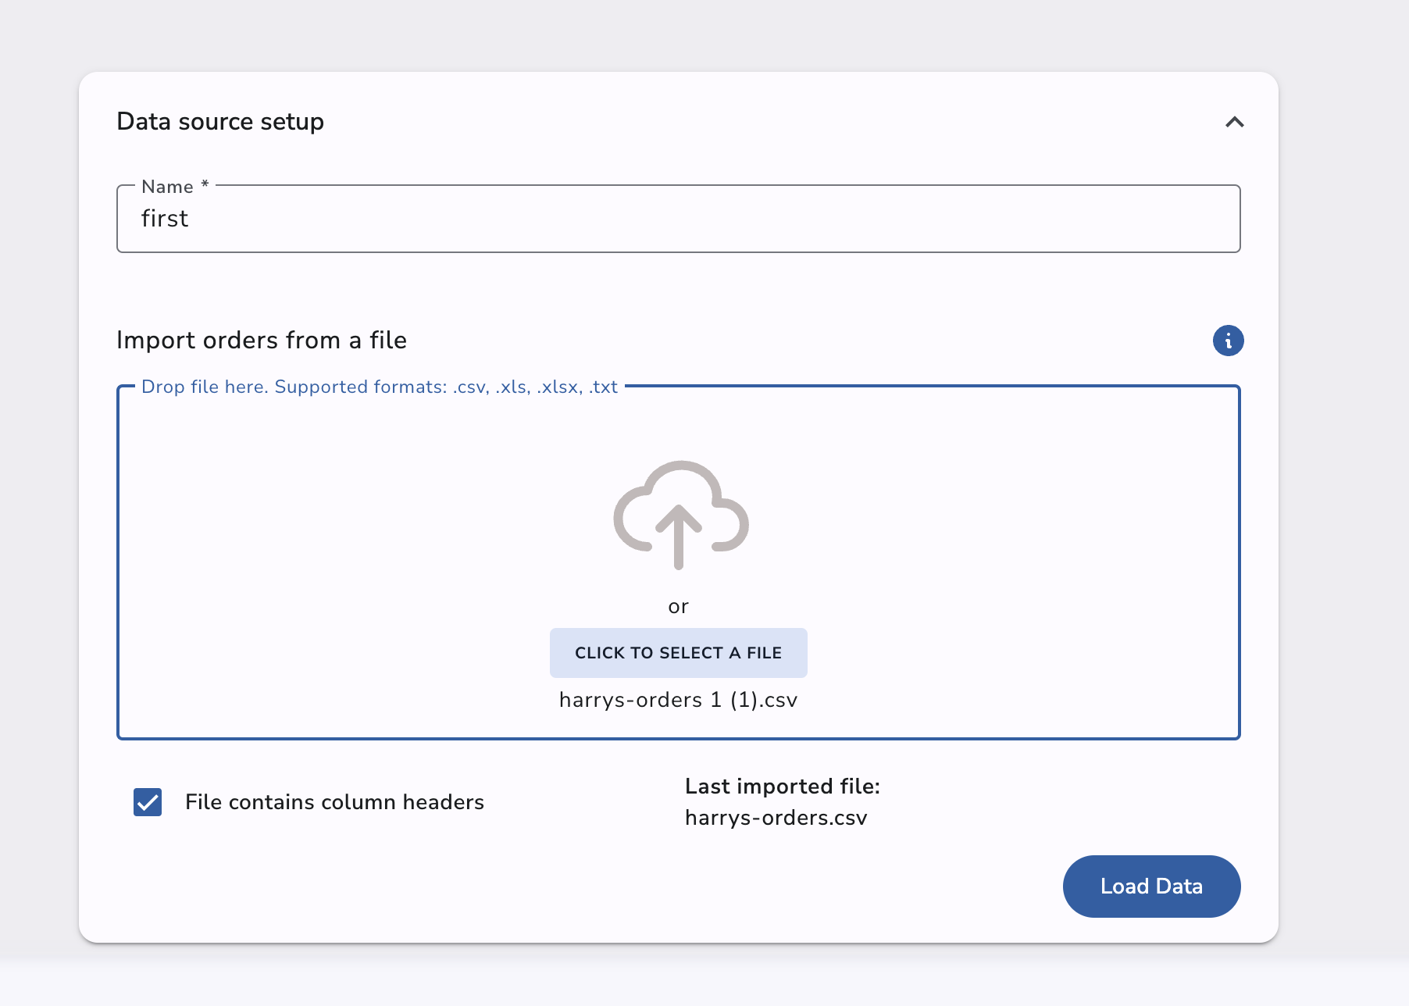Click the word 'first' in Name field
Screen dimensions: 1409x1006
(x=165, y=219)
